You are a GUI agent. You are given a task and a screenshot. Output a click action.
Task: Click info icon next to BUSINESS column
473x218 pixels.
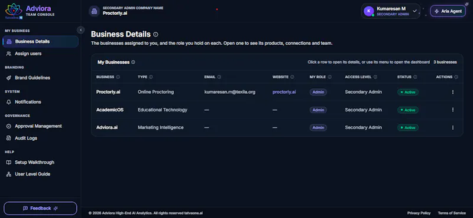[118, 77]
